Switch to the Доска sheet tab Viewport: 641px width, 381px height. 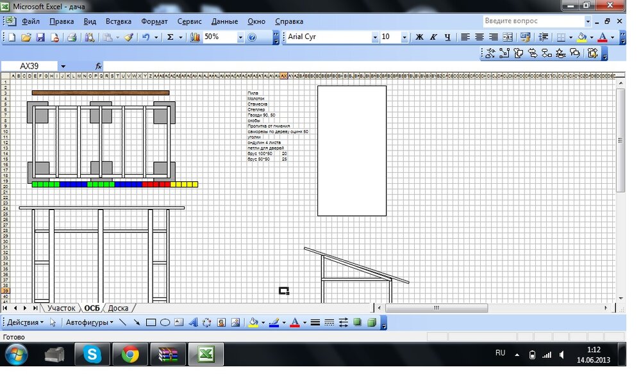tap(118, 308)
